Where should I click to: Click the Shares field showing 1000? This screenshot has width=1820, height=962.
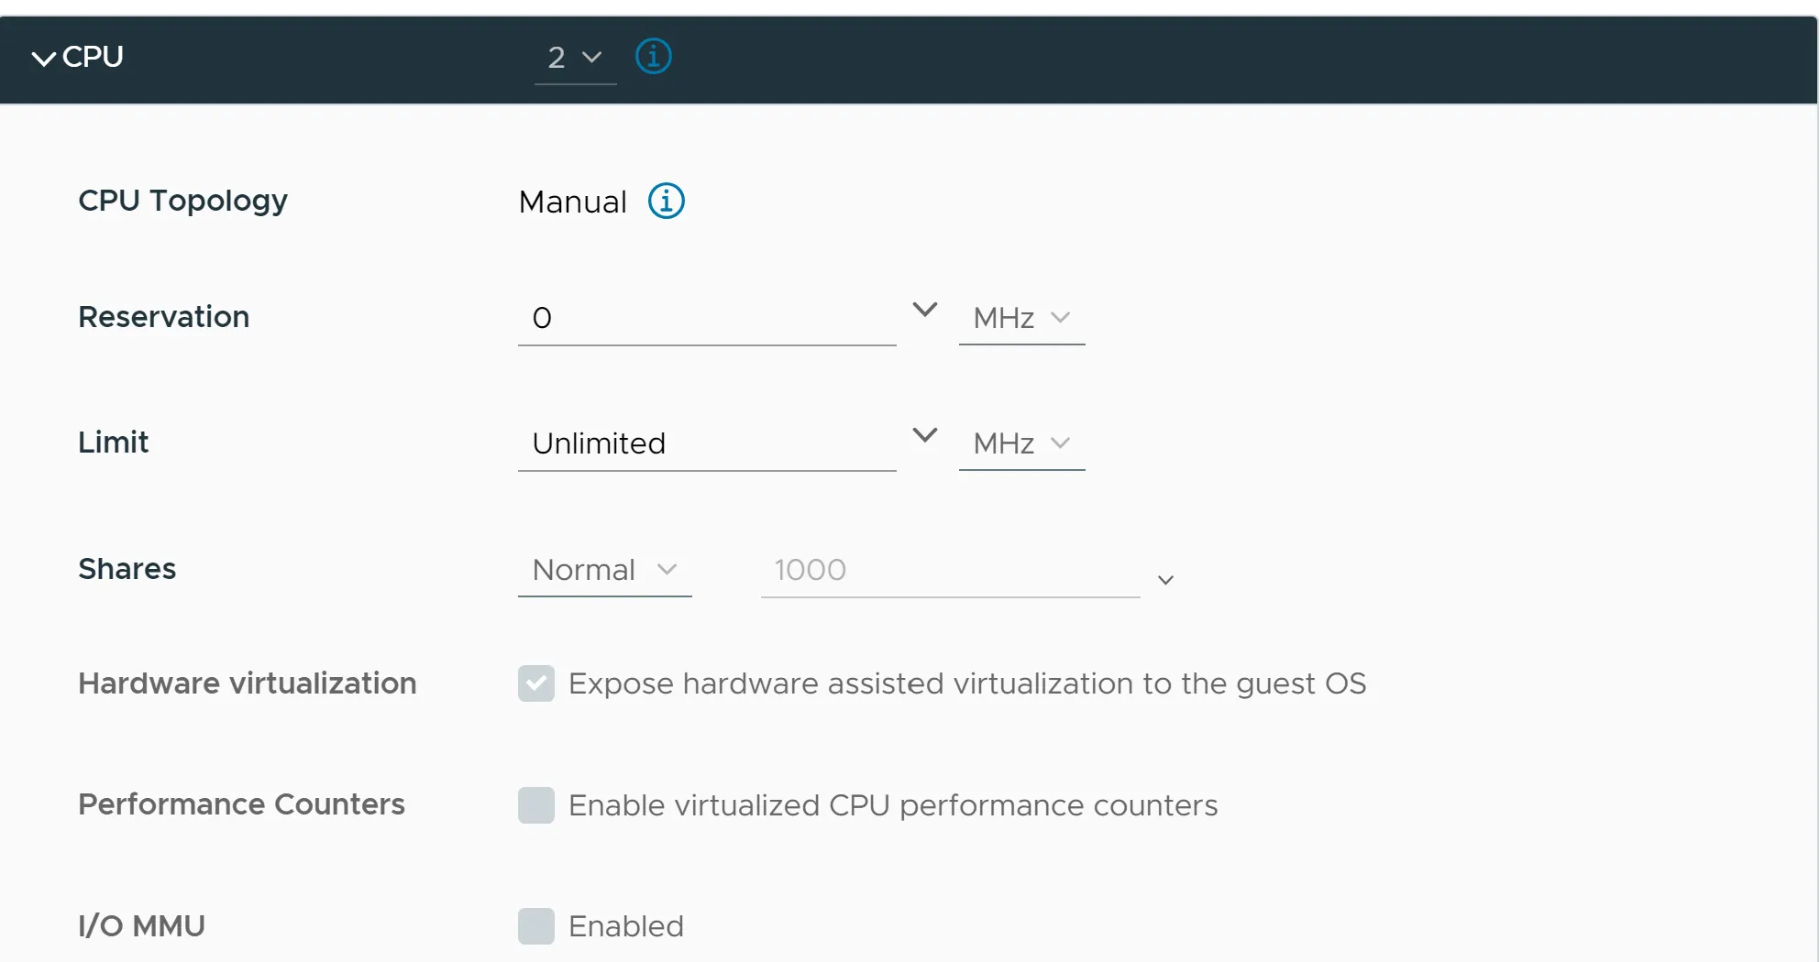tap(950, 571)
